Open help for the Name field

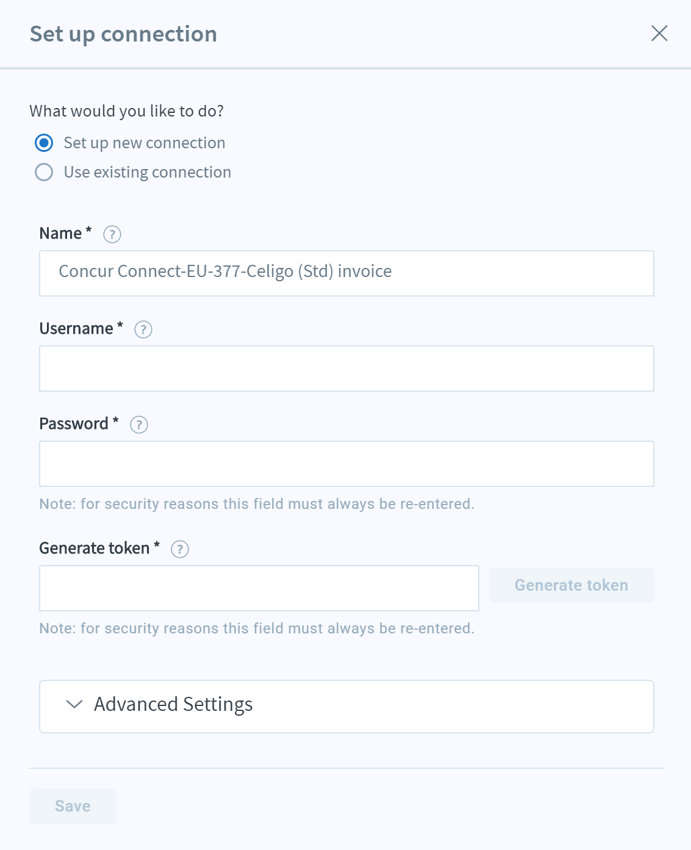(x=112, y=234)
